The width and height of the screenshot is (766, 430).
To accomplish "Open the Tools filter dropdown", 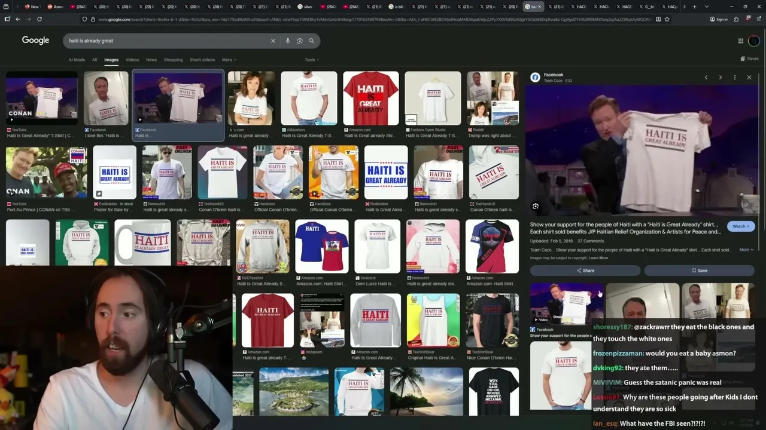I will (311, 60).
